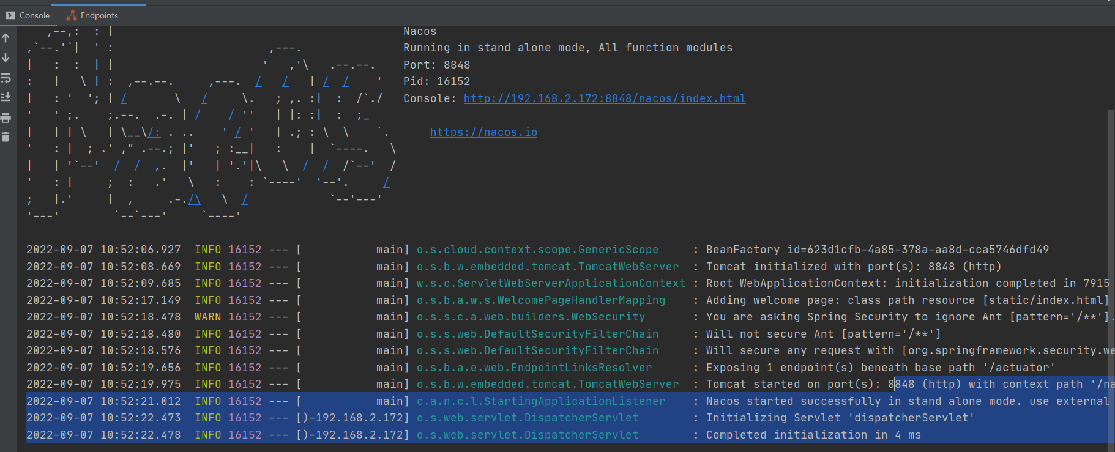The height and width of the screenshot is (452, 1115).
Task: Click the console vertical scrollbar
Action: coord(1111,245)
